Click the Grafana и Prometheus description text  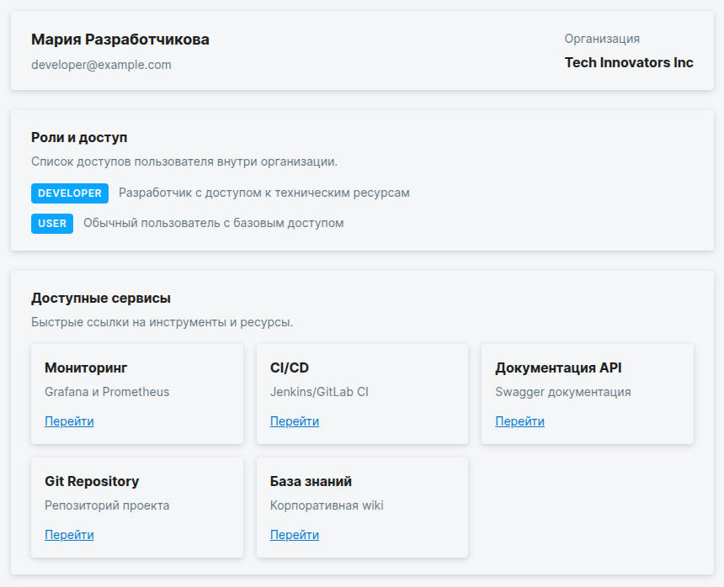(107, 392)
